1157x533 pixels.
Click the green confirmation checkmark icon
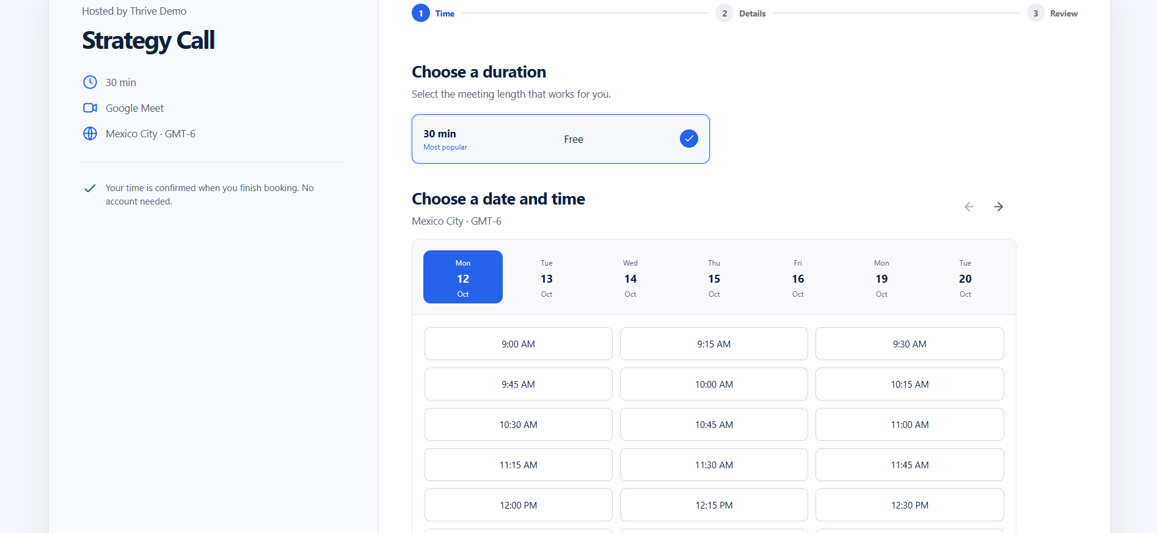tap(90, 188)
